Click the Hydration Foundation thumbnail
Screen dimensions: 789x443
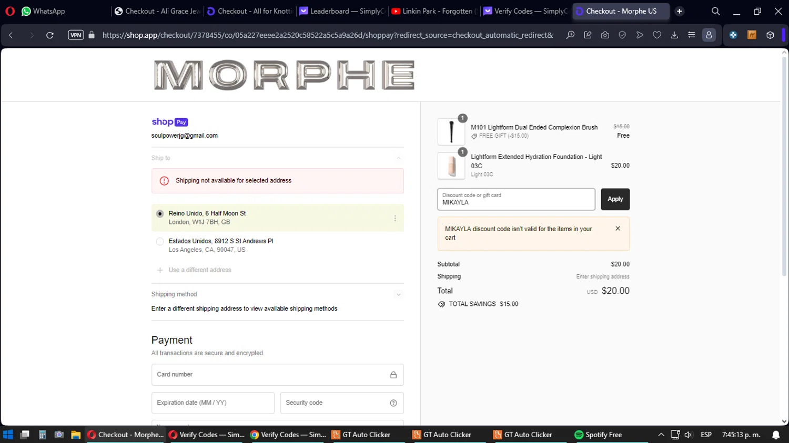pos(451,166)
